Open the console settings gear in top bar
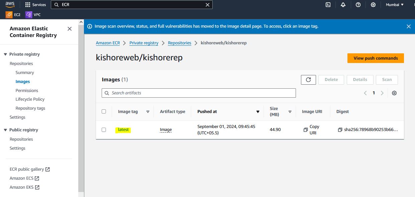This screenshot has width=415, height=197. tap(373, 5)
